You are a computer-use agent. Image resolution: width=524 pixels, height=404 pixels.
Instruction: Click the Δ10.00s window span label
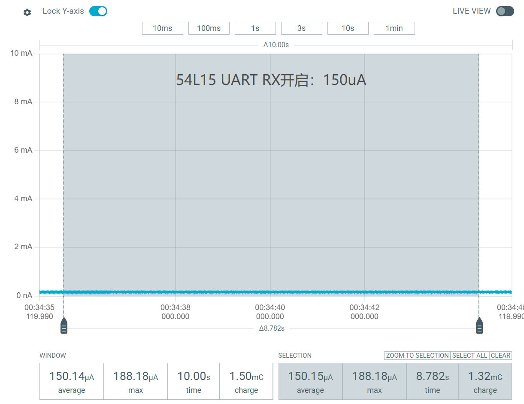coord(276,45)
